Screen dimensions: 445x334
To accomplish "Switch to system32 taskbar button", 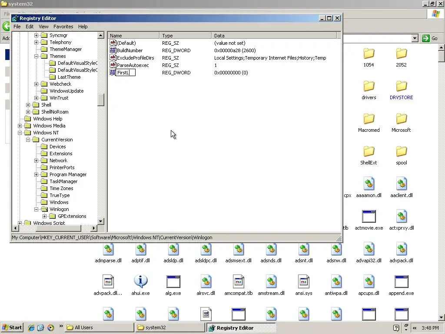I will point(170,327).
